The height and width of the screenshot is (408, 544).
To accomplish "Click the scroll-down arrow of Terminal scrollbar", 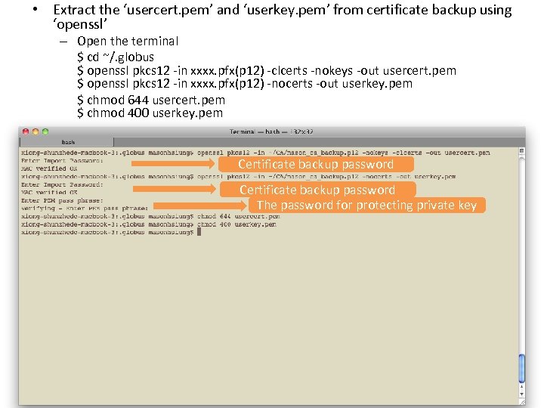I will [521, 394].
